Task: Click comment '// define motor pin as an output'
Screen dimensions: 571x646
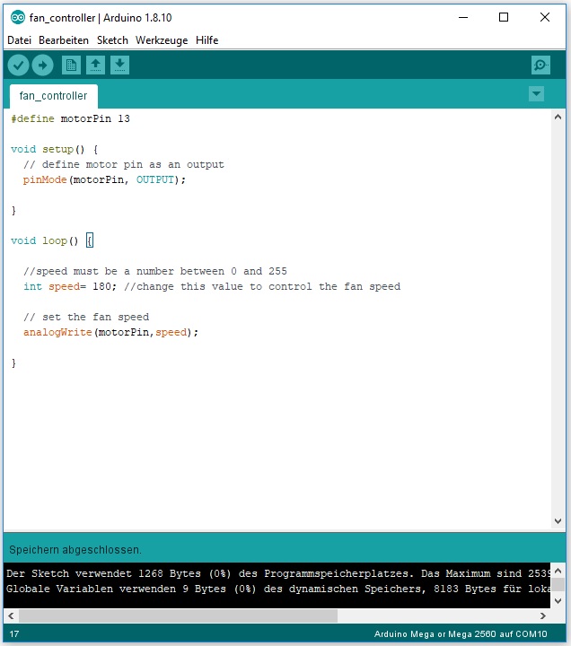Action: [x=124, y=164]
